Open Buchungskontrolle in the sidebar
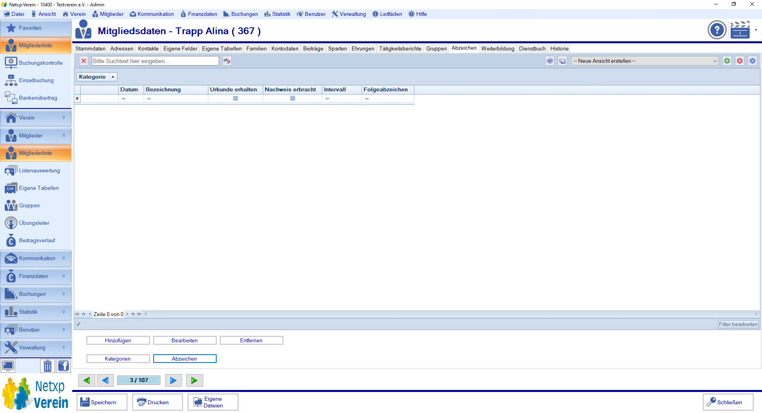762x413 pixels. 36,63
